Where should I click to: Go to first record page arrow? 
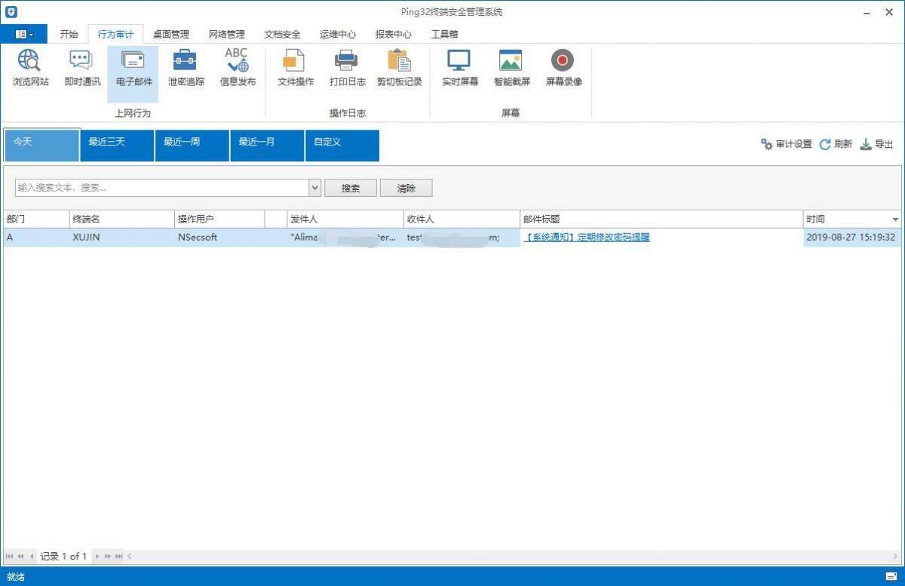[x=9, y=557]
